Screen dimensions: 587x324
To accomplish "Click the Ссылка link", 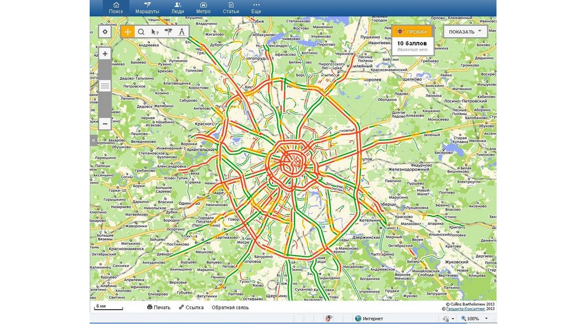I will (x=191, y=308).
